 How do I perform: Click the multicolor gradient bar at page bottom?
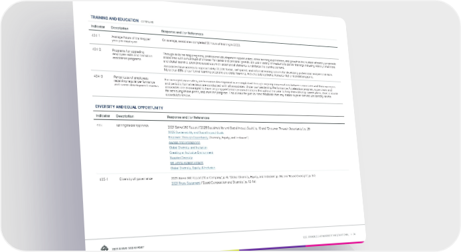(294, 246)
